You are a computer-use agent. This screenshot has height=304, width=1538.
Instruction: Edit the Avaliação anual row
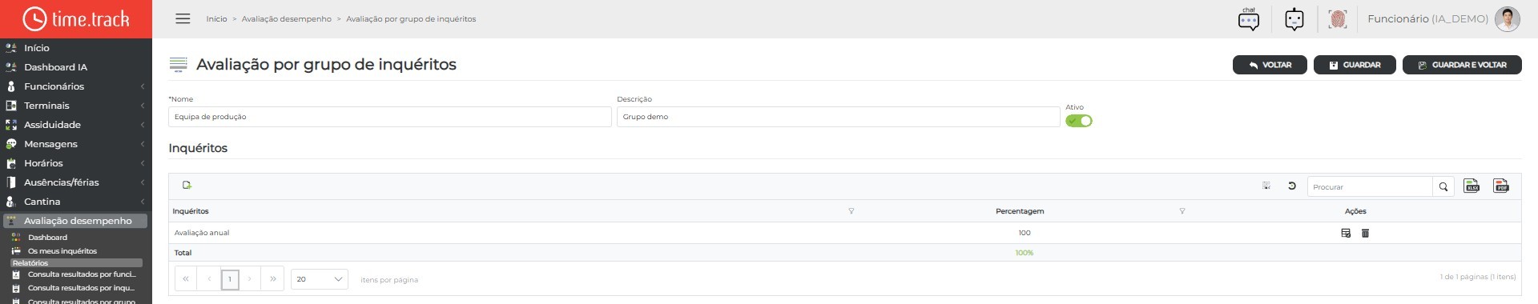tap(1346, 233)
